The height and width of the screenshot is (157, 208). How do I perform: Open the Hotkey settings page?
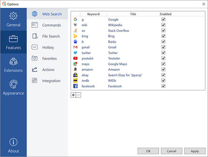coord(48,47)
